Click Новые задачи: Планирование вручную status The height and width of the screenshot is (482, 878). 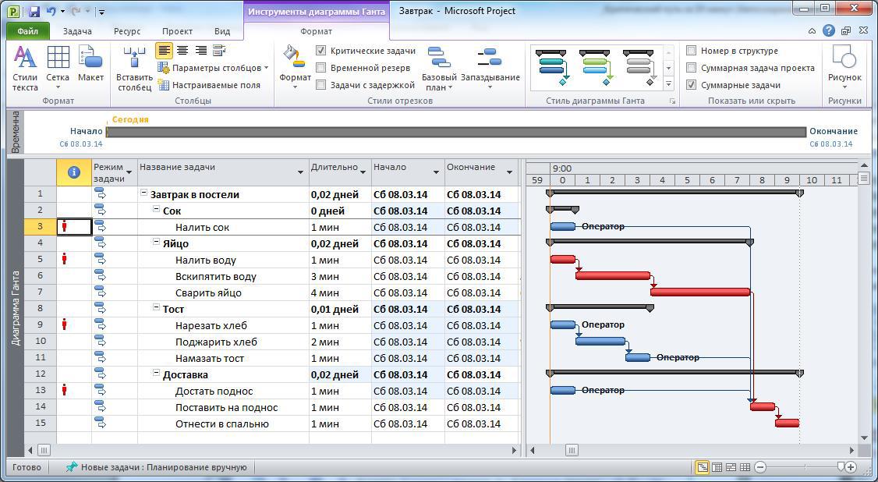pyautogui.click(x=156, y=467)
